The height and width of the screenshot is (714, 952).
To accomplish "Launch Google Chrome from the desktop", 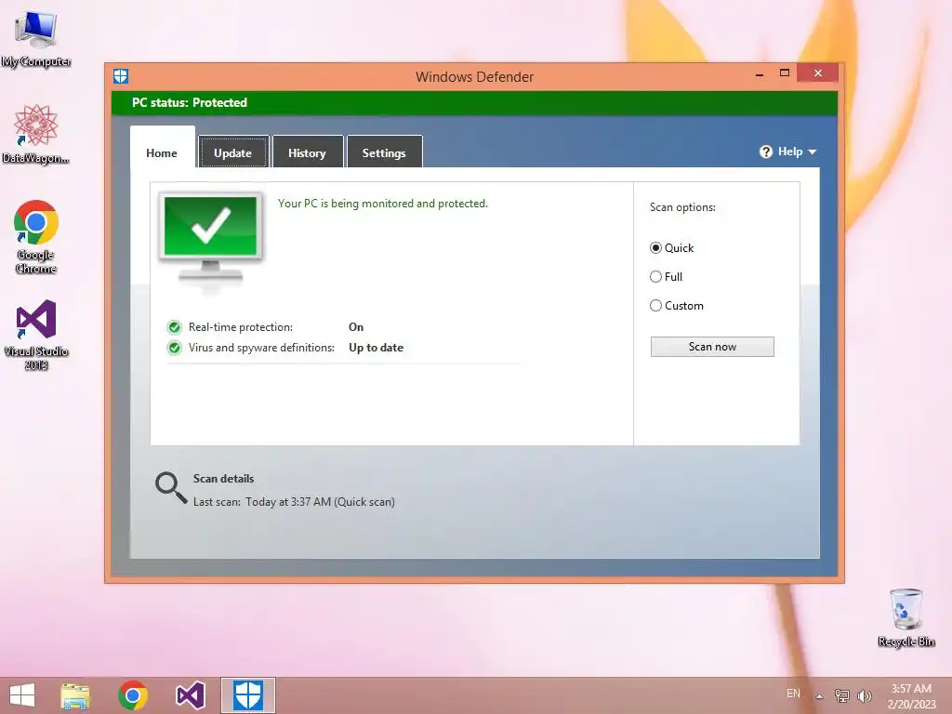I will coord(36,237).
